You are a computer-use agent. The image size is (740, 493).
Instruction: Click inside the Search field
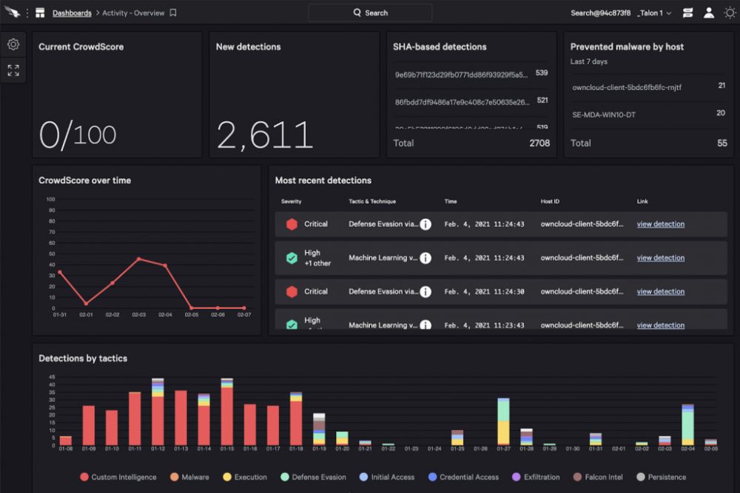coord(370,13)
